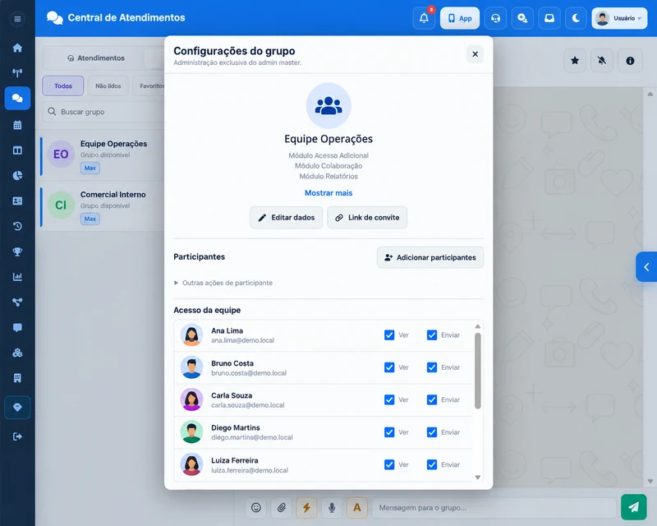Select the chat bubbles sidebar icon
657x526 pixels.
(x=17, y=98)
